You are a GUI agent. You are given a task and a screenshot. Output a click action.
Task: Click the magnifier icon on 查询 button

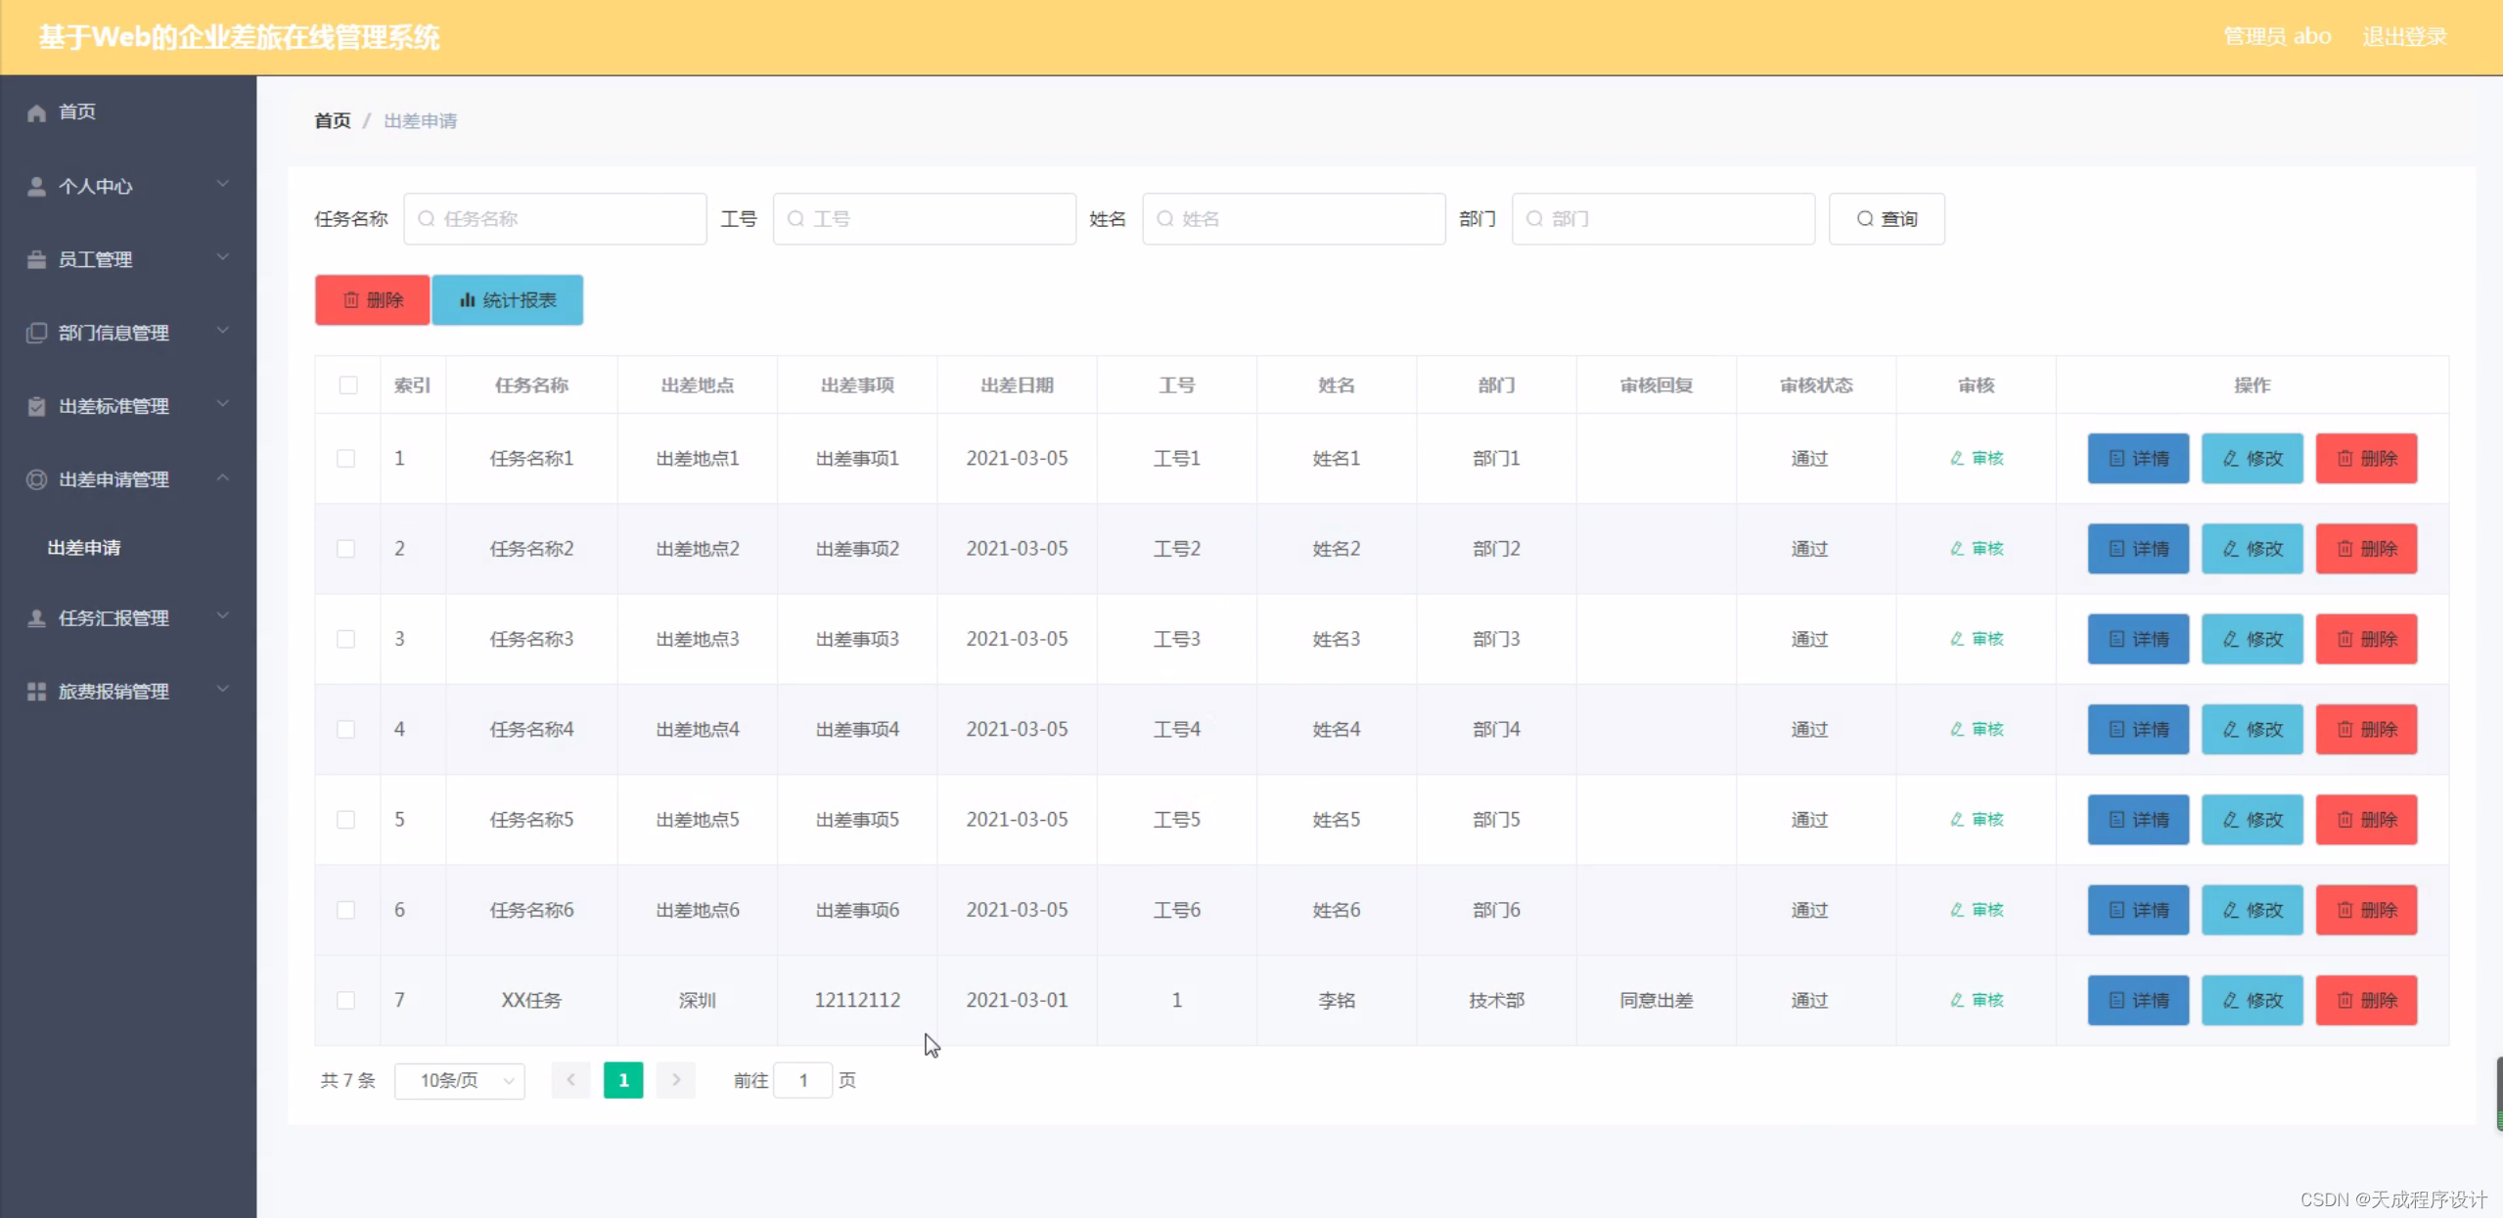pos(1865,218)
